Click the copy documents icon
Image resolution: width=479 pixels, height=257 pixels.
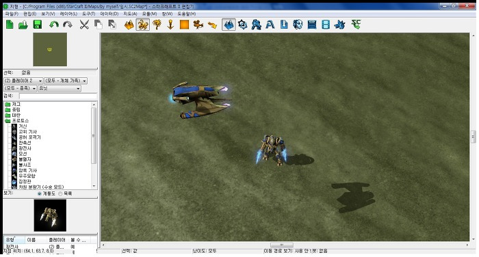[x=98, y=25]
